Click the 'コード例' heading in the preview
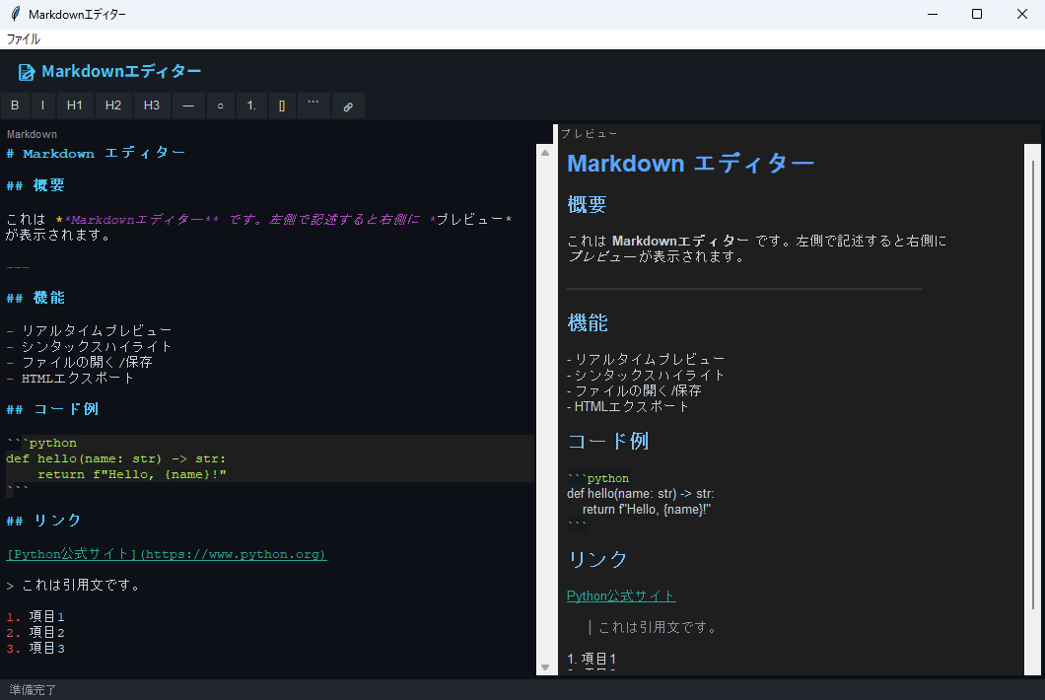Viewport: 1045px width, 700px height. coord(608,442)
